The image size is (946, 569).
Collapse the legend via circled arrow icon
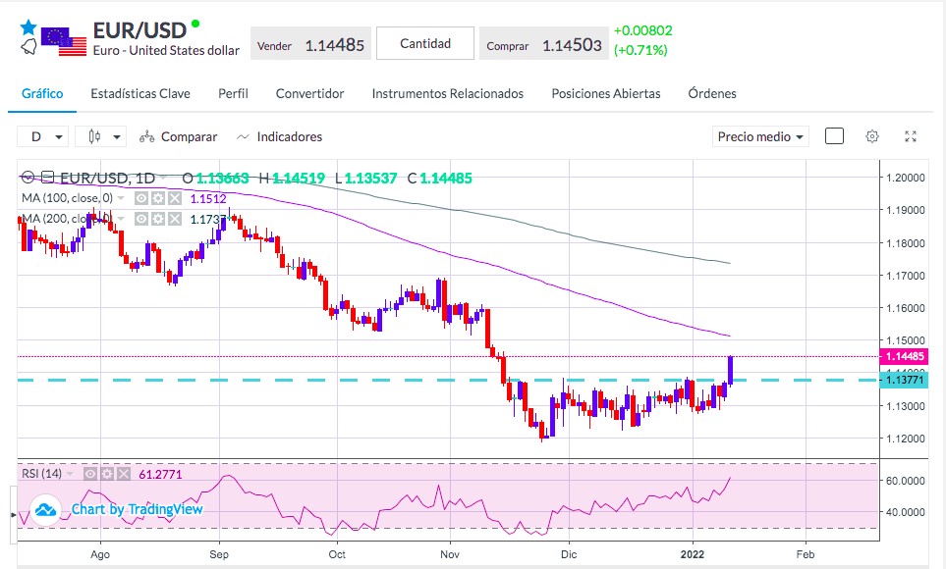28,178
